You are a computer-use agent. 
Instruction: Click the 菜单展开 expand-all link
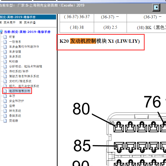10,22
